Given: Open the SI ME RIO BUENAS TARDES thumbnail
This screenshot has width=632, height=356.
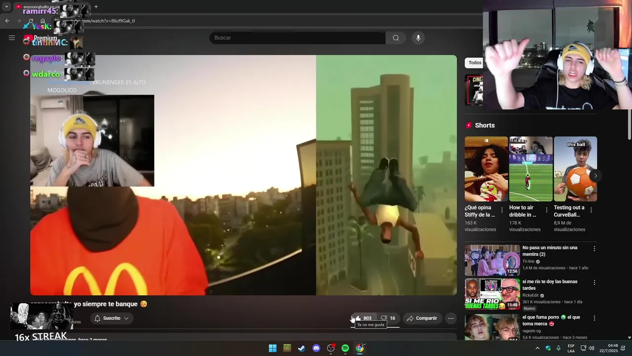Looking at the screenshot, I should [492, 294].
